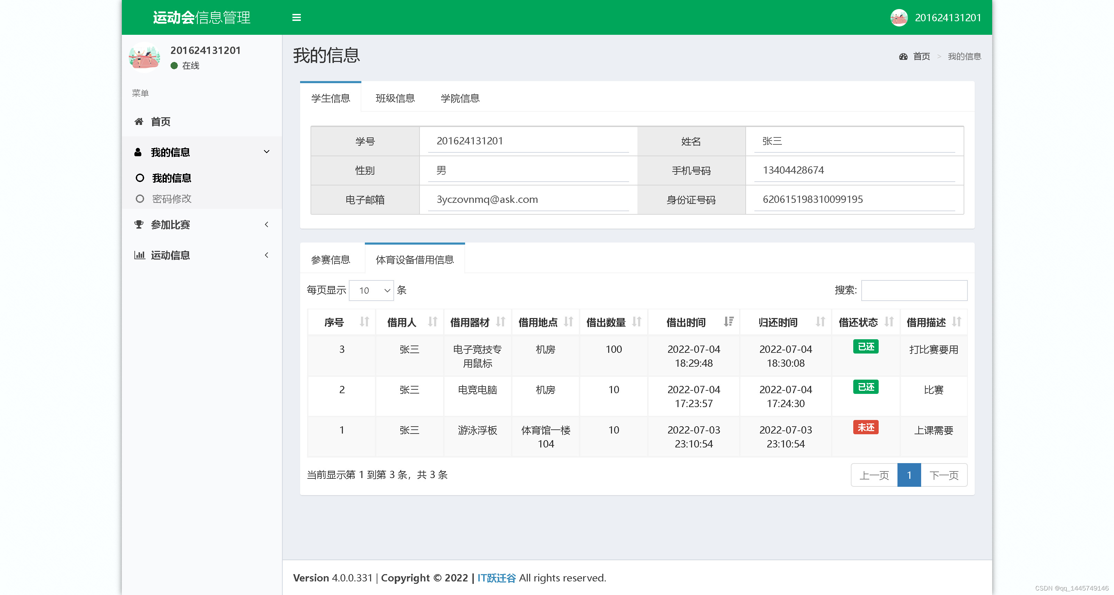
Task: Toggle the hamburger sidebar menu icon
Action: click(296, 17)
